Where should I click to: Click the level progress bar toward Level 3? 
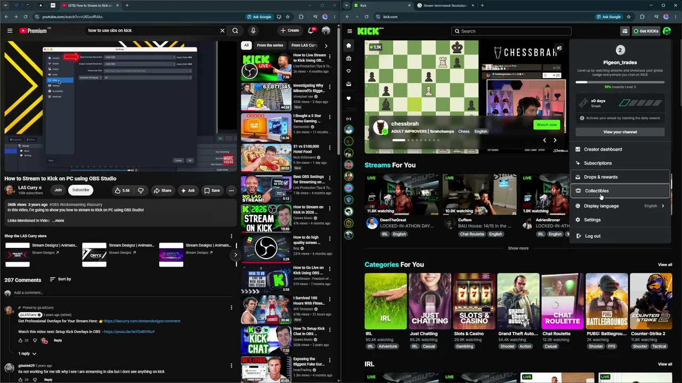[x=620, y=82]
